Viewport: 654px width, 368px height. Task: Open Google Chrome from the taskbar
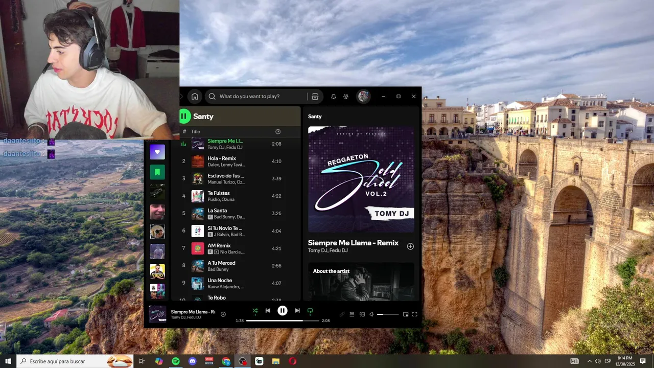(226, 361)
